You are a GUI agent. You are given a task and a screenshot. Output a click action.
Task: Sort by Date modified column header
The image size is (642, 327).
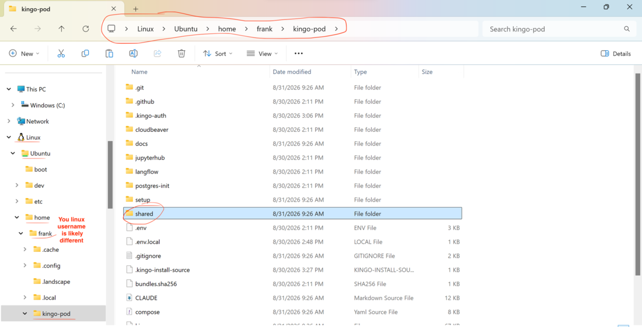292,72
